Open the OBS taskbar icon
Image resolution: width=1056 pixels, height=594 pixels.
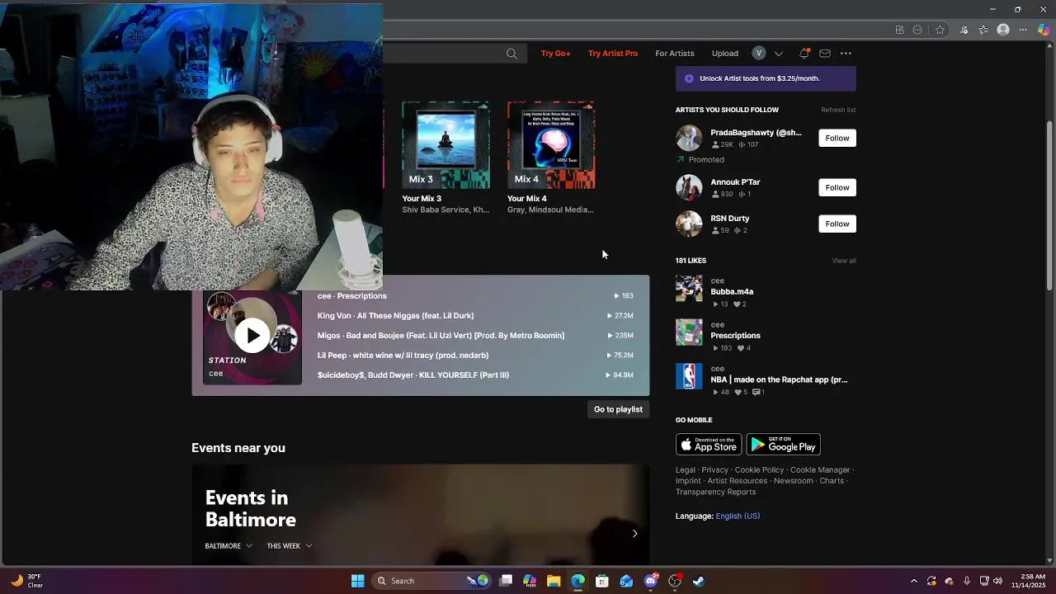(675, 581)
